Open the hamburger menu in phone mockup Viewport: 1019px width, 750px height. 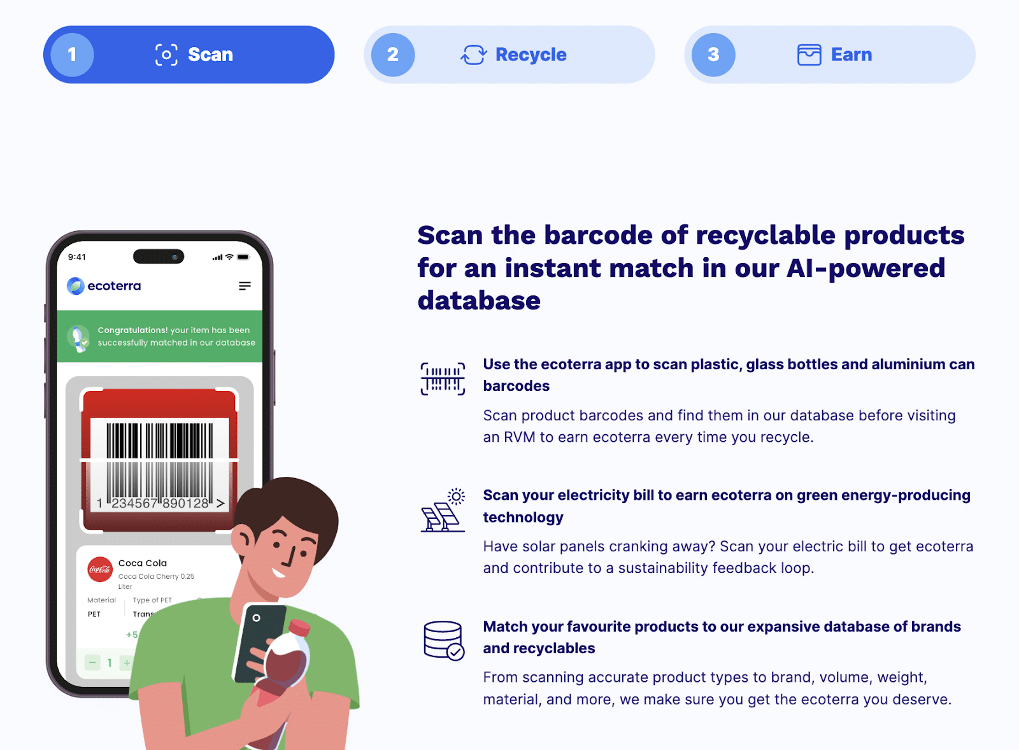[x=245, y=287]
